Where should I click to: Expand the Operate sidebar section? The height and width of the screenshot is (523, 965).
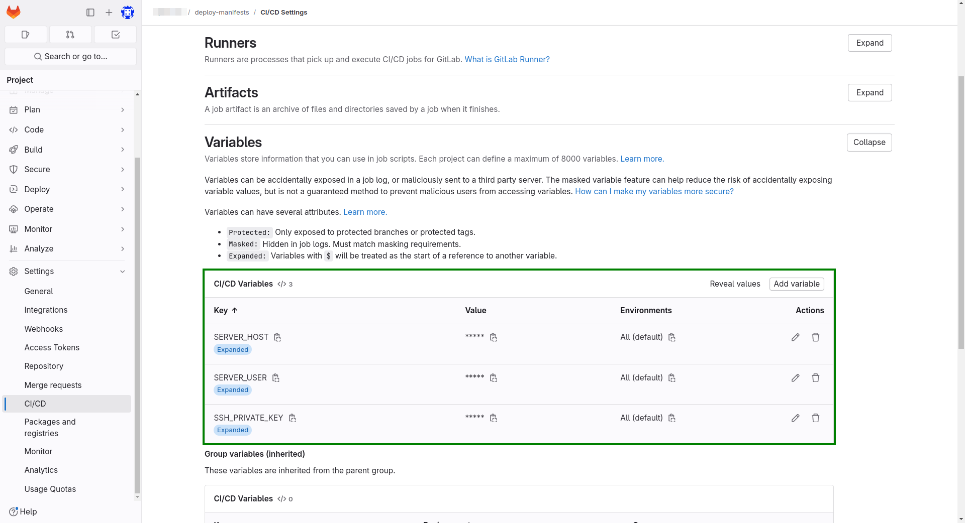pyautogui.click(x=67, y=209)
